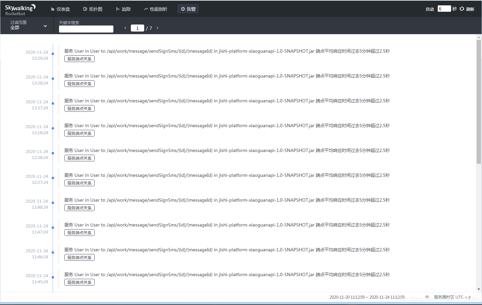Click the 刷新 refresh label
This screenshot has height=305, width=482.
tap(470, 9)
